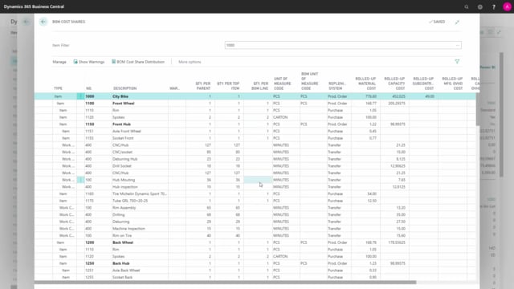The image size is (514, 289).
Task: Go back using the BOM Cost Shares back arrow
Action: click(x=43, y=22)
